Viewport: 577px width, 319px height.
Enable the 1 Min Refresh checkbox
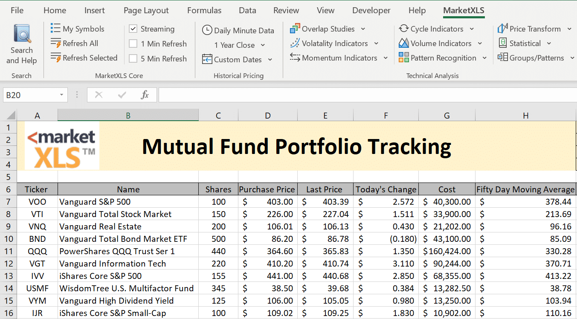133,43
